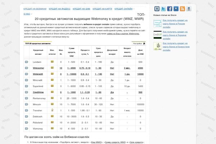Click the Russia article thumbnail image
216x144 pixels.
coord(157,23)
